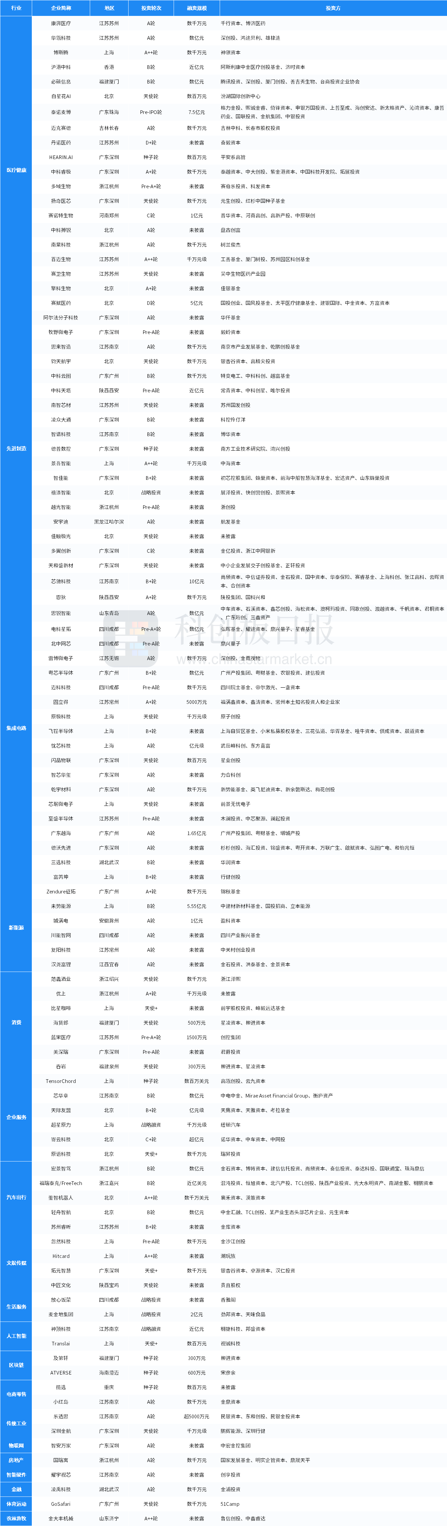Click the '企业简称' column header

pos(61,8)
